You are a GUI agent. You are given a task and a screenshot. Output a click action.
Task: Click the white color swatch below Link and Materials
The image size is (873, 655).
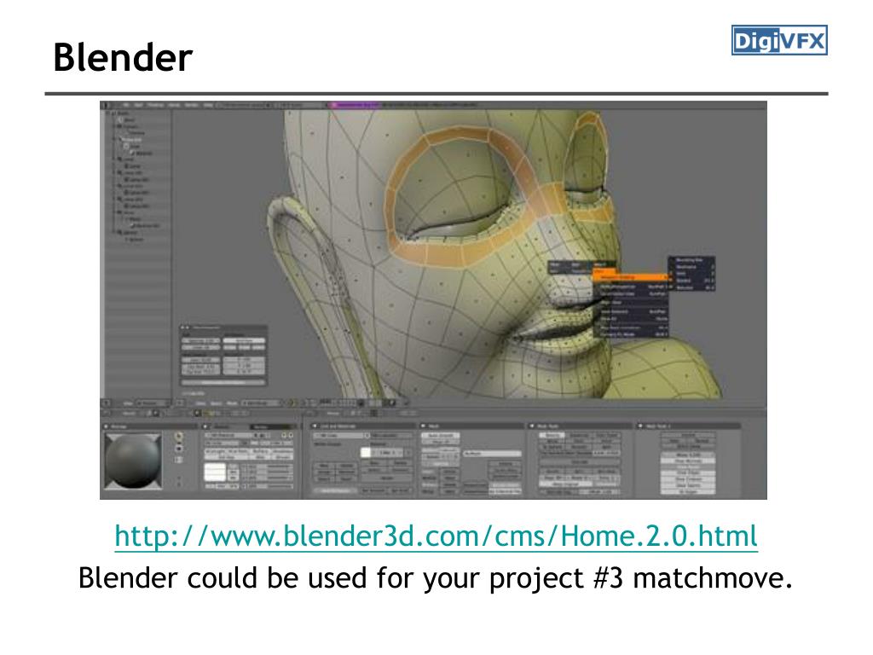point(366,452)
